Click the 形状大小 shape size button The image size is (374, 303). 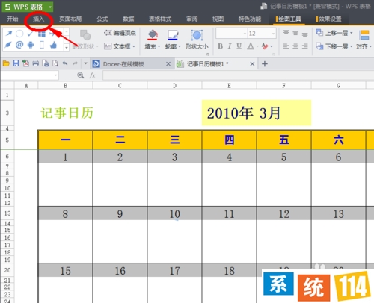click(x=197, y=40)
